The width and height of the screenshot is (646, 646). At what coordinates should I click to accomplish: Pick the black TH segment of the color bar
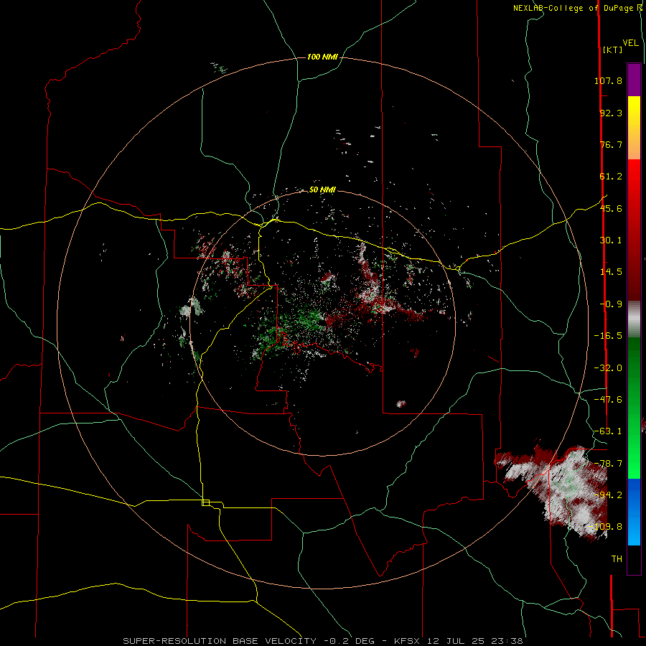(x=634, y=560)
